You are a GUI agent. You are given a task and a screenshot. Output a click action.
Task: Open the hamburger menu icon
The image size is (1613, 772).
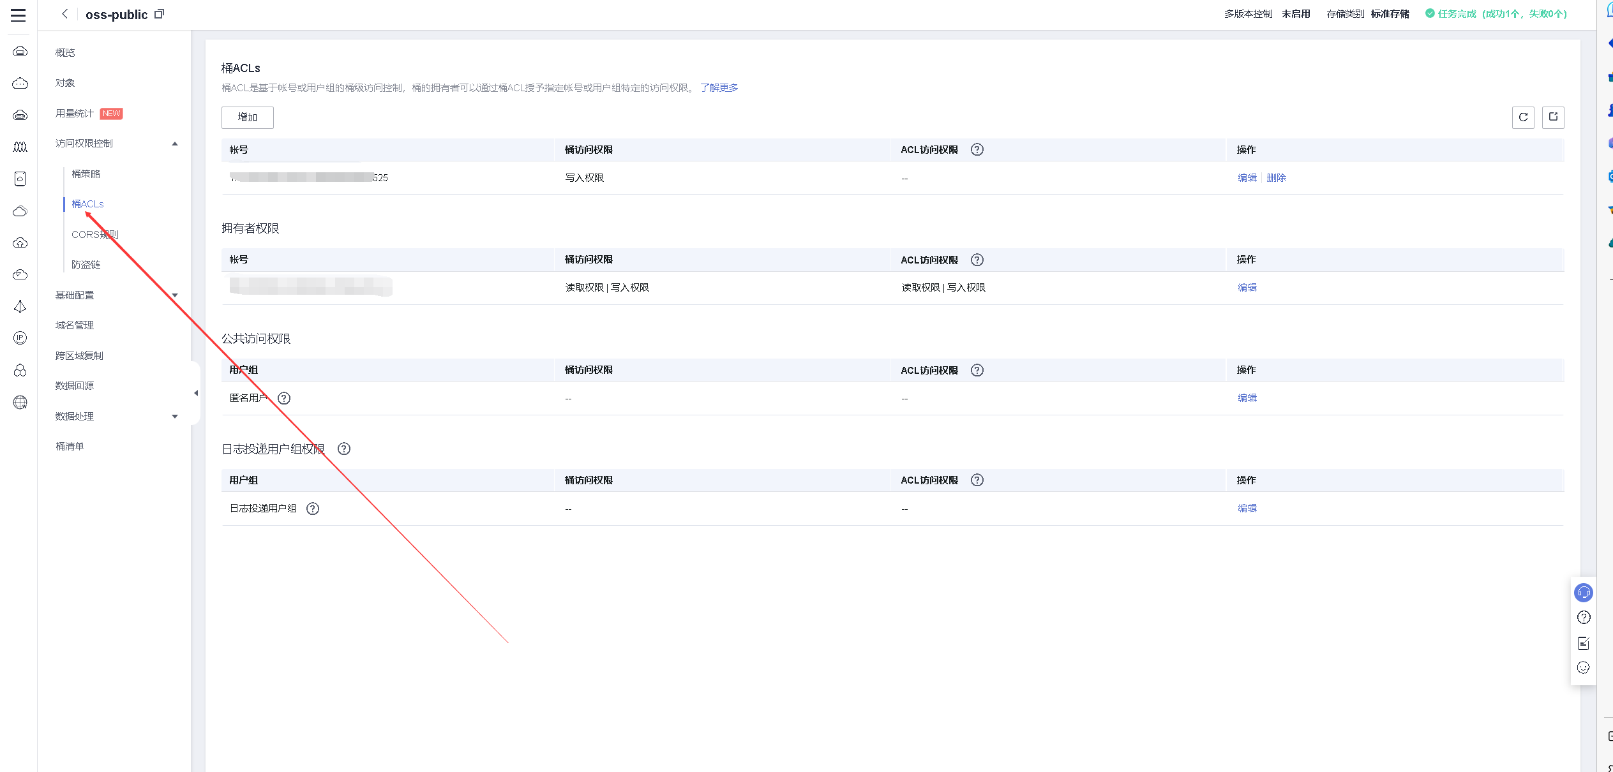[19, 15]
